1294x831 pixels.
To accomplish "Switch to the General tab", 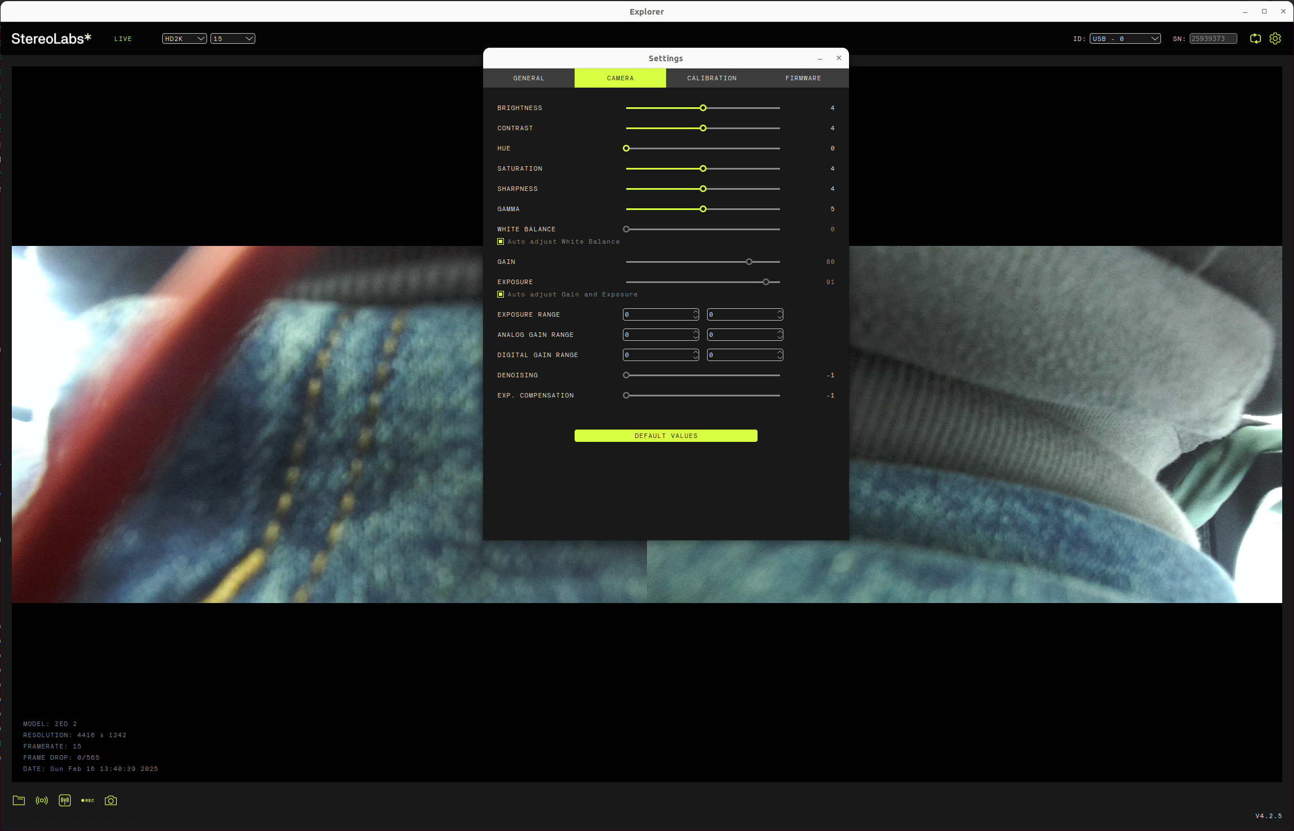I will 529,78.
